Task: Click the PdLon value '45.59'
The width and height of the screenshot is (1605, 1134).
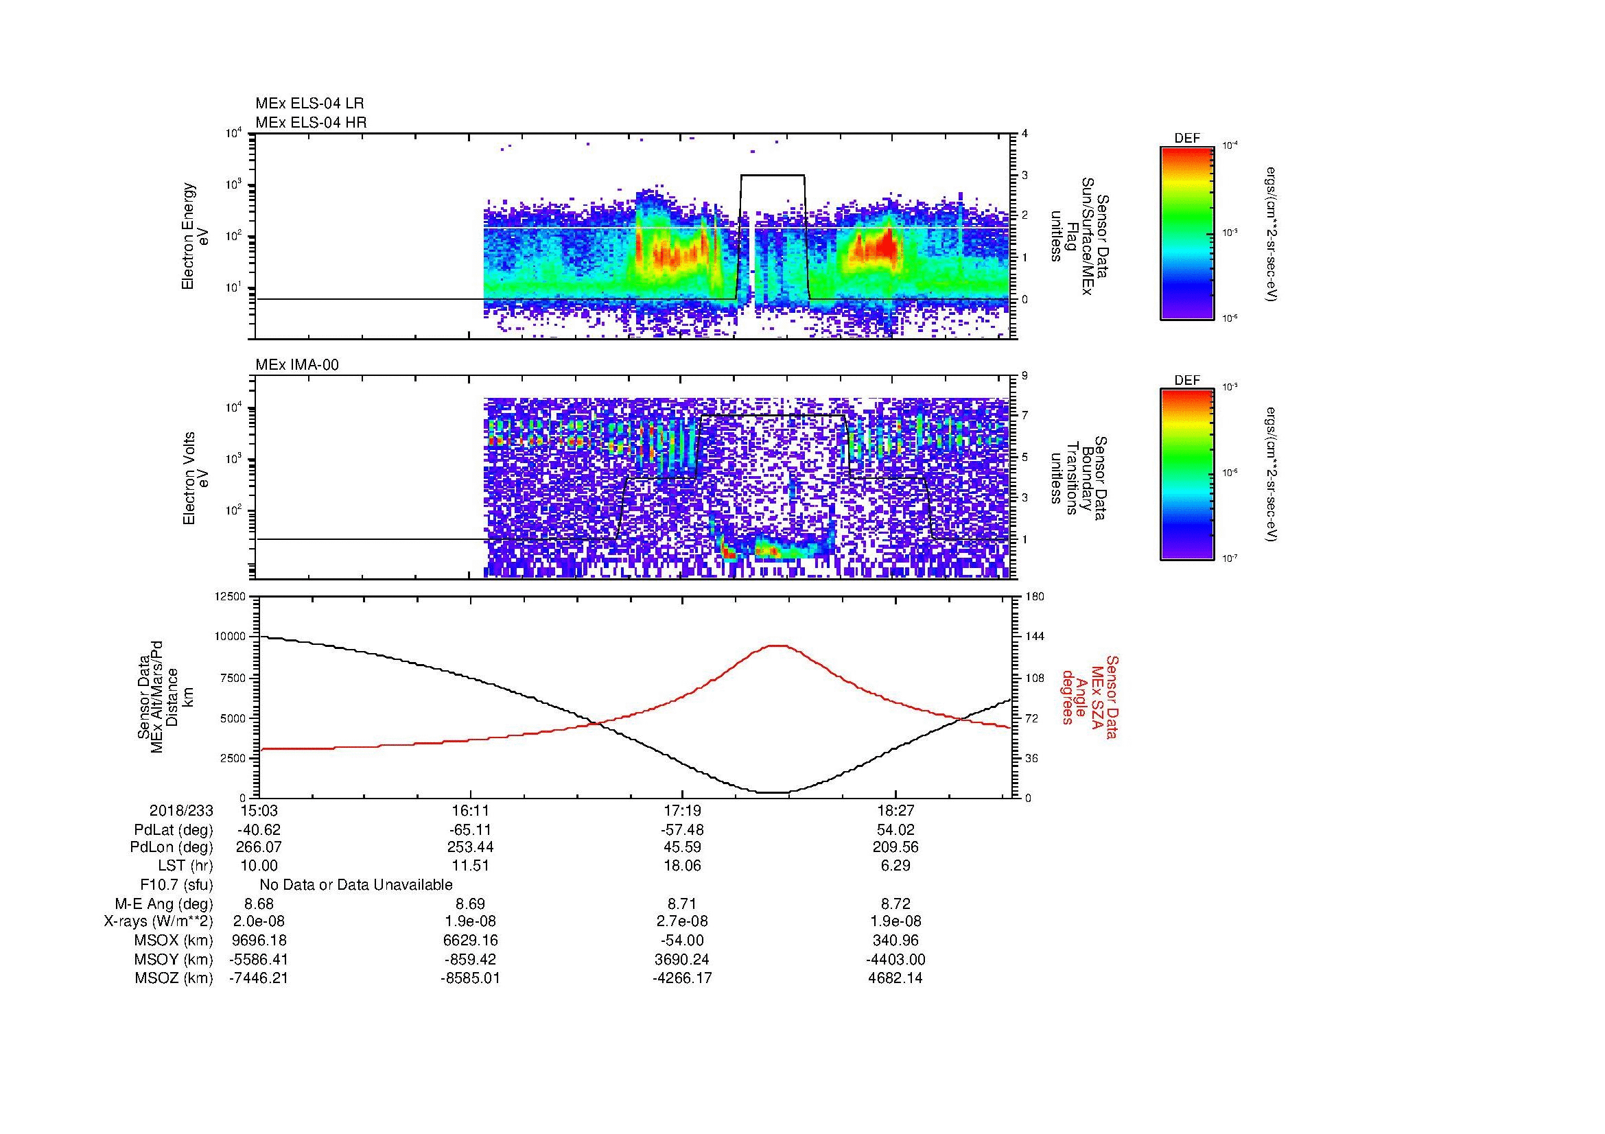Action: click(x=682, y=847)
